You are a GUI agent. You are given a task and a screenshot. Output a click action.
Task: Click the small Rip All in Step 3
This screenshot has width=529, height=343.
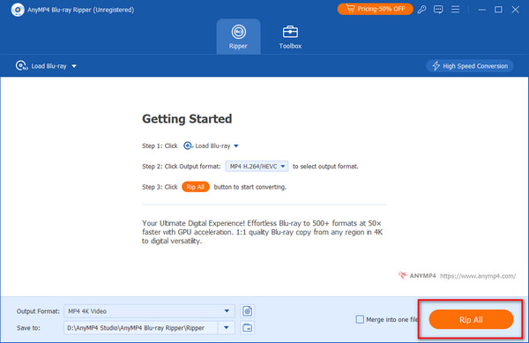(196, 187)
